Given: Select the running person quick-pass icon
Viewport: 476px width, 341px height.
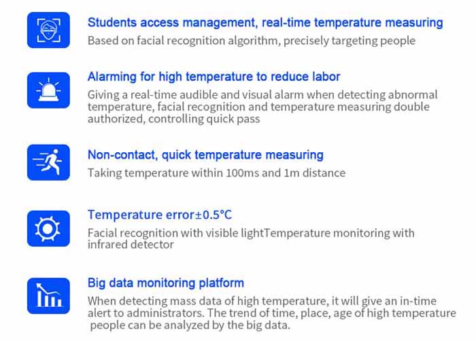Looking at the screenshot, I should point(48,161).
